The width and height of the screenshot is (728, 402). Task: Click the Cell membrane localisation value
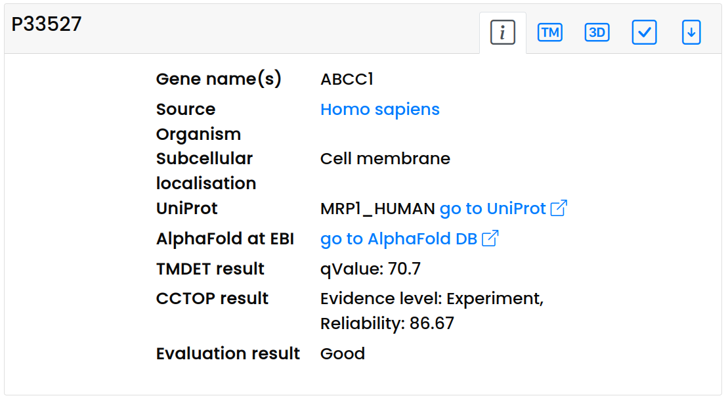[385, 158]
